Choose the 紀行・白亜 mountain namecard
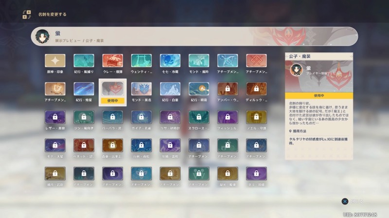This screenshot has width=389, height=218. [x=170, y=89]
